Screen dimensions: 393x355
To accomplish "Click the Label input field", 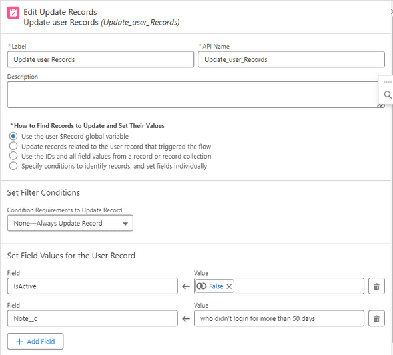I will click(x=101, y=59).
